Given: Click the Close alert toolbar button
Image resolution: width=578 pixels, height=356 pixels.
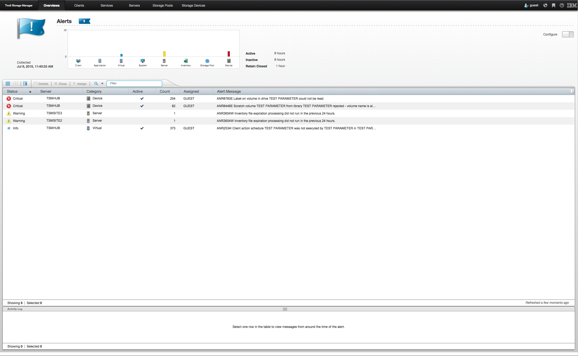Looking at the screenshot, I should click(x=61, y=84).
